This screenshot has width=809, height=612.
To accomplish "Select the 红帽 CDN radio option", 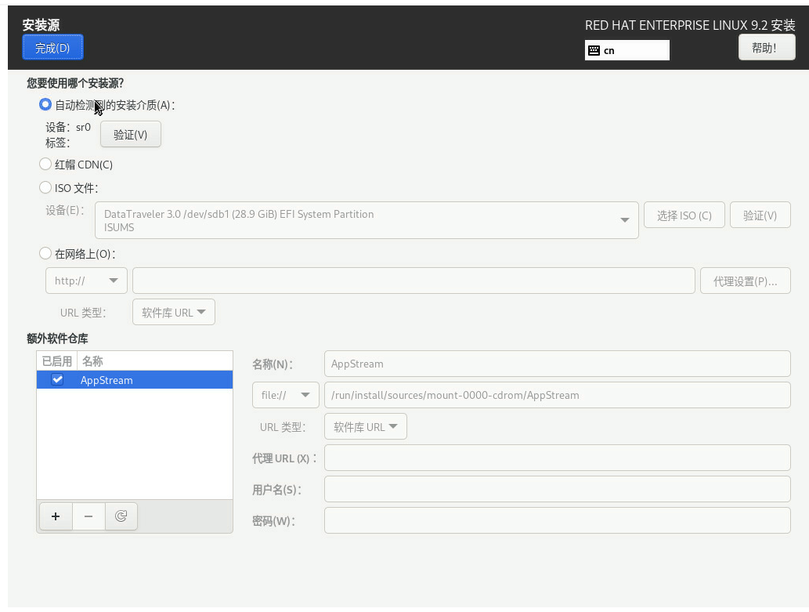I will pyautogui.click(x=45, y=165).
